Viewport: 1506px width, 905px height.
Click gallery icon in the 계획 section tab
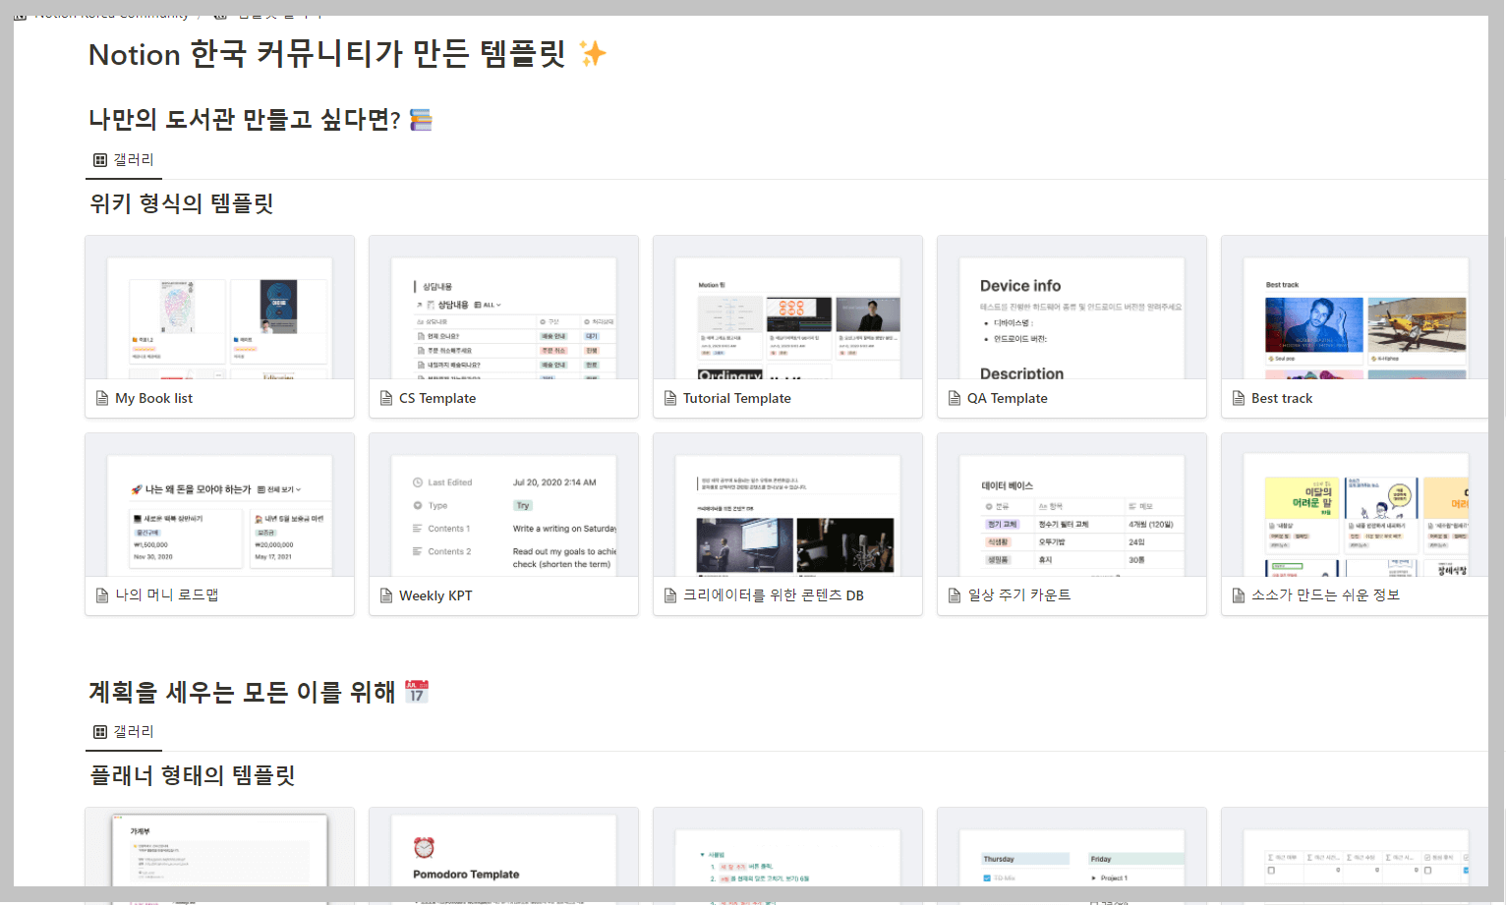point(100,732)
